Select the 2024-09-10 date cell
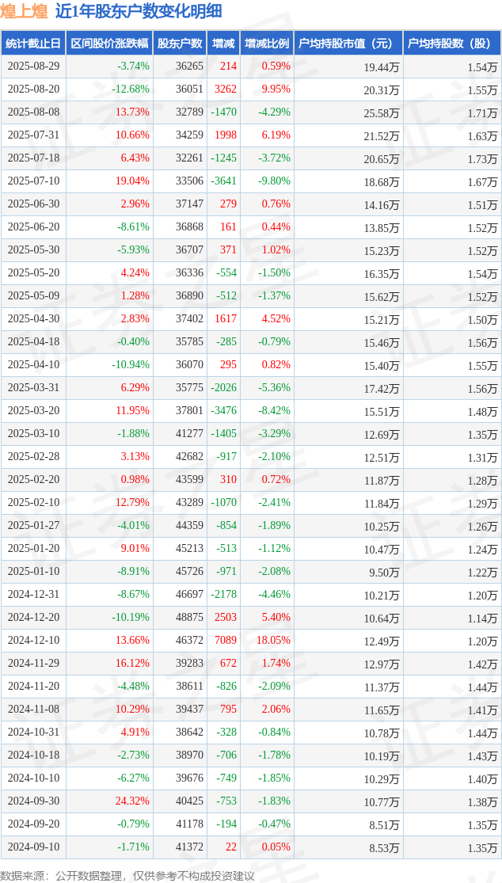 pos(33,847)
